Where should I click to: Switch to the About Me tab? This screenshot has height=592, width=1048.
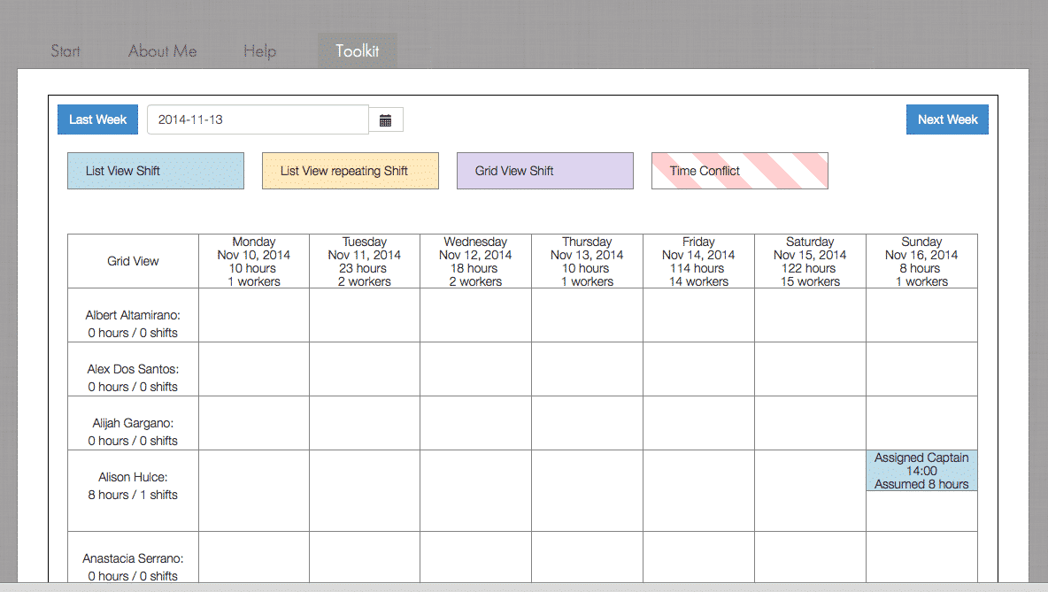click(x=162, y=51)
